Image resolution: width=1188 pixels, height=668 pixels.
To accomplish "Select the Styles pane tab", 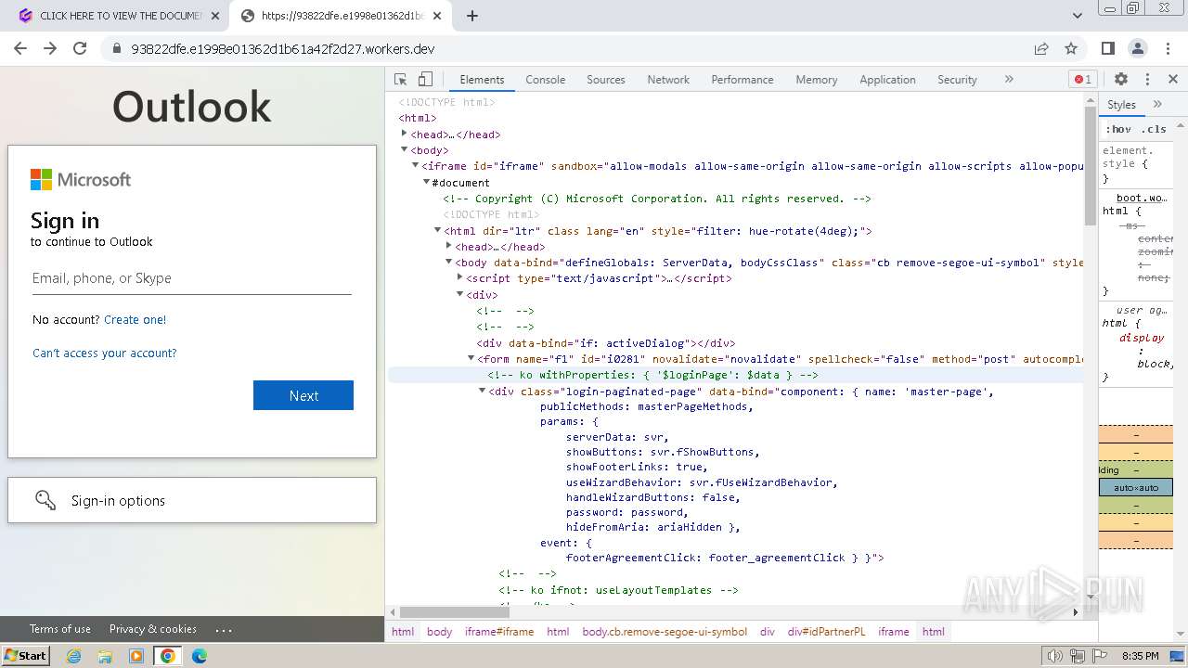I will pos(1121,105).
